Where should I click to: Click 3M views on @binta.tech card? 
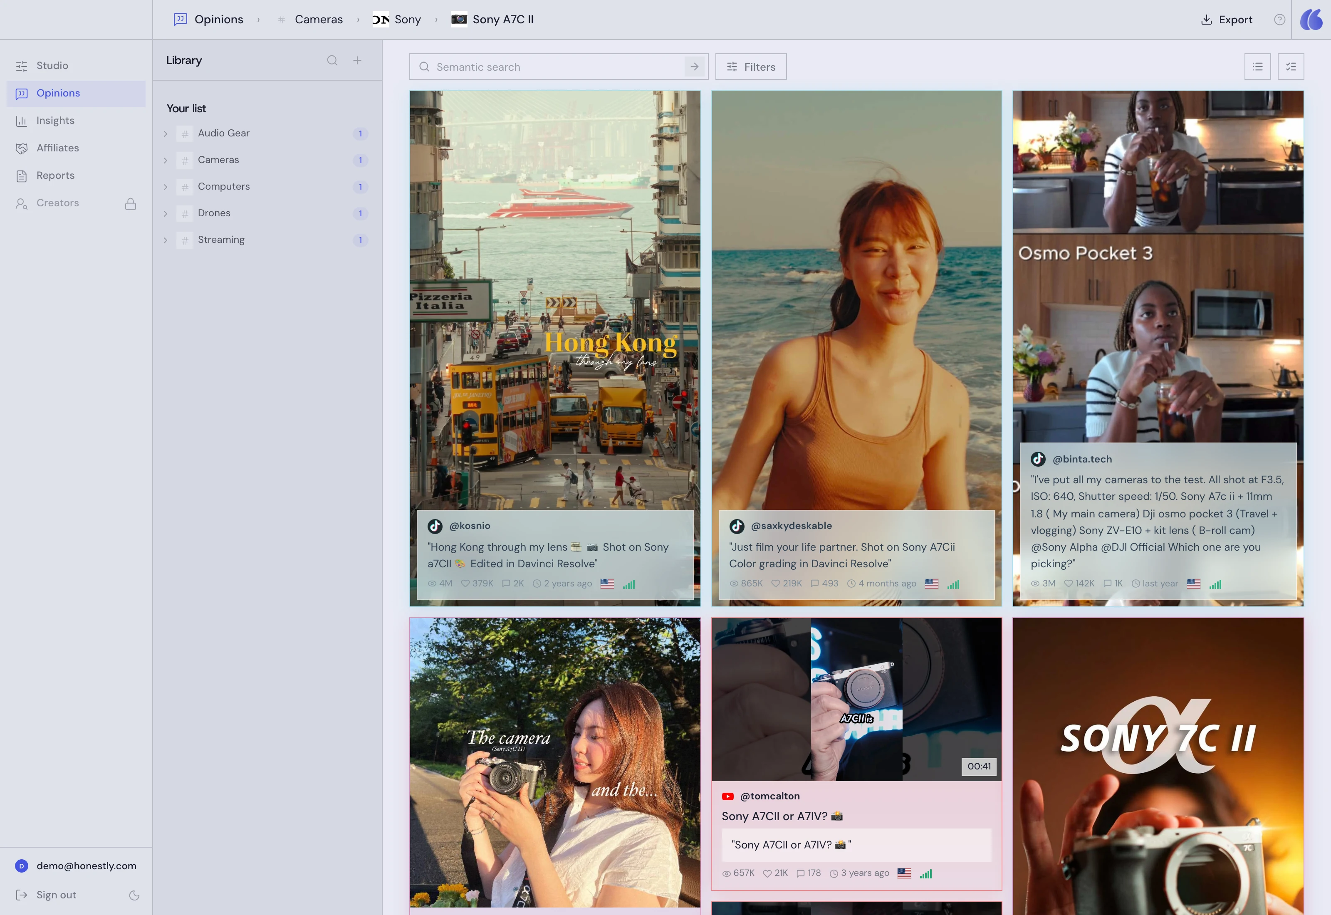[x=1043, y=584]
